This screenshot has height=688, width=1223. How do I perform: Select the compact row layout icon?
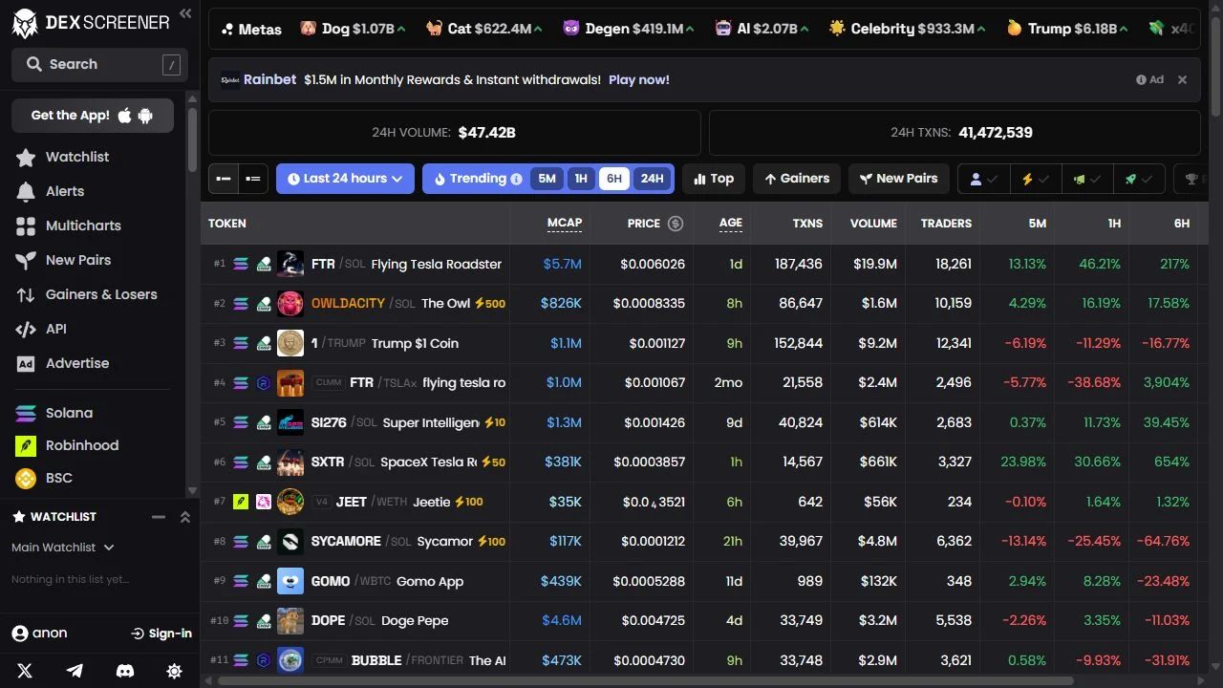pos(224,179)
